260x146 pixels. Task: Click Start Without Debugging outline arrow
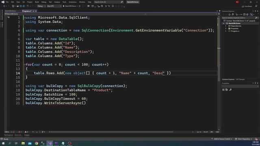point(80,6)
